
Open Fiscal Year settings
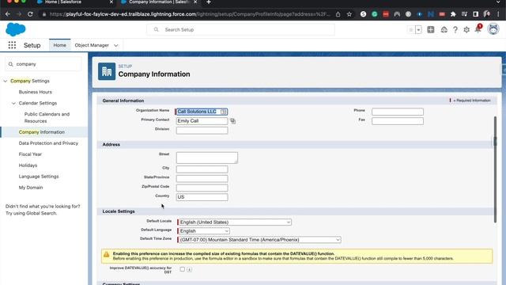point(30,154)
